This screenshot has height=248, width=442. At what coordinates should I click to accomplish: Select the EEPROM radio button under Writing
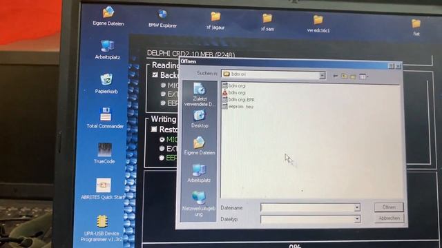pos(162,158)
